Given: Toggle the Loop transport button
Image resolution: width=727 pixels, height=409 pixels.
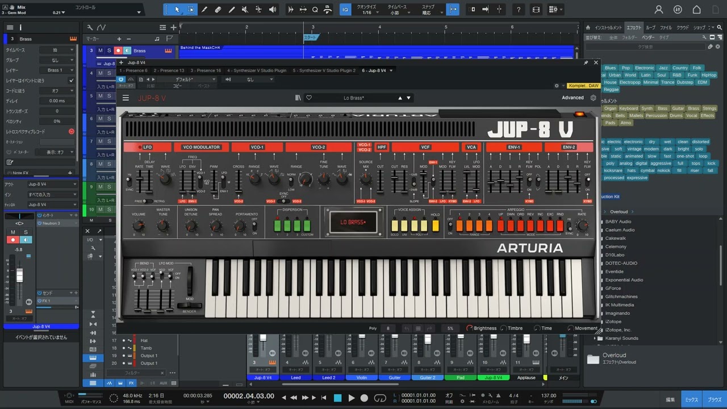Looking at the screenshot, I should pyautogui.click(x=380, y=398).
